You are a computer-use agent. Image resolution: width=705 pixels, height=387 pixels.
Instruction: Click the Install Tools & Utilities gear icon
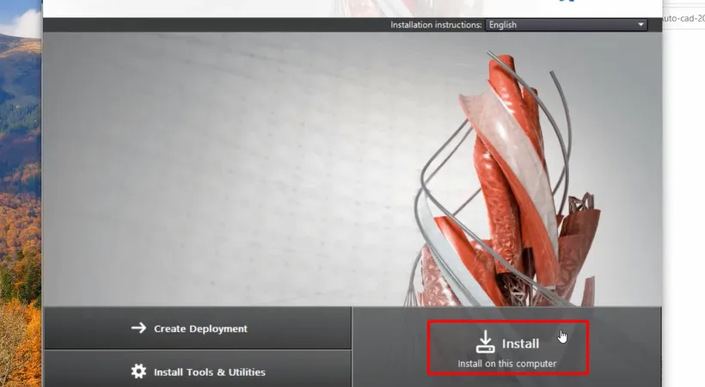pos(138,372)
